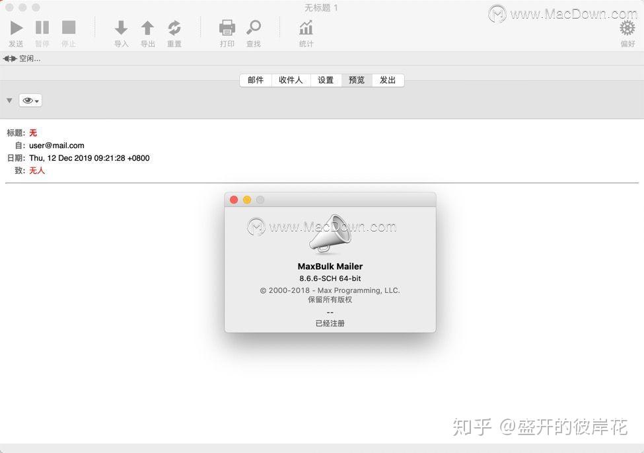The width and height of the screenshot is (644, 453).
Task: Click the 空闲... status text
Action: coord(30,59)
